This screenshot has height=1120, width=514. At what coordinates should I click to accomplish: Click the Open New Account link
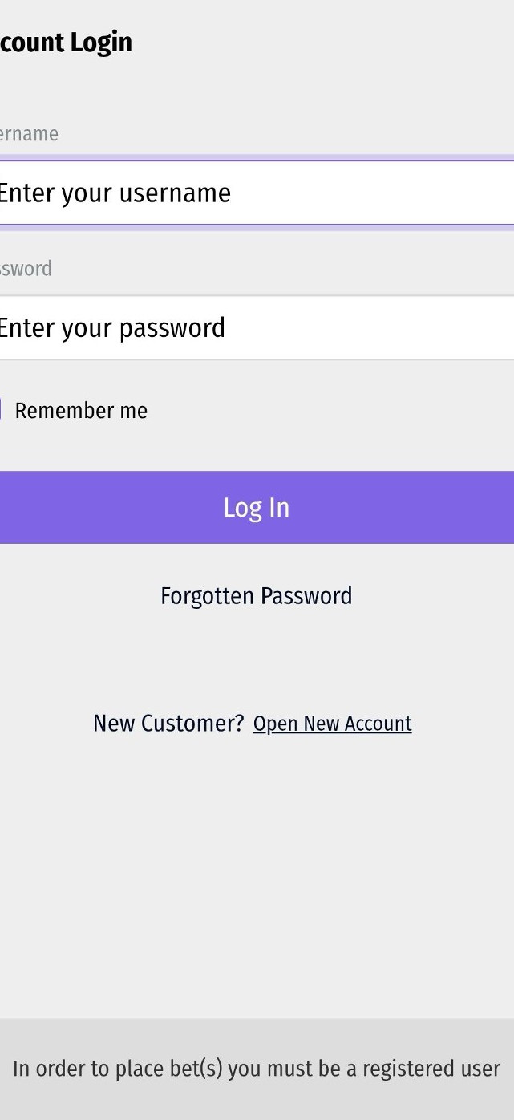point(332,724)
